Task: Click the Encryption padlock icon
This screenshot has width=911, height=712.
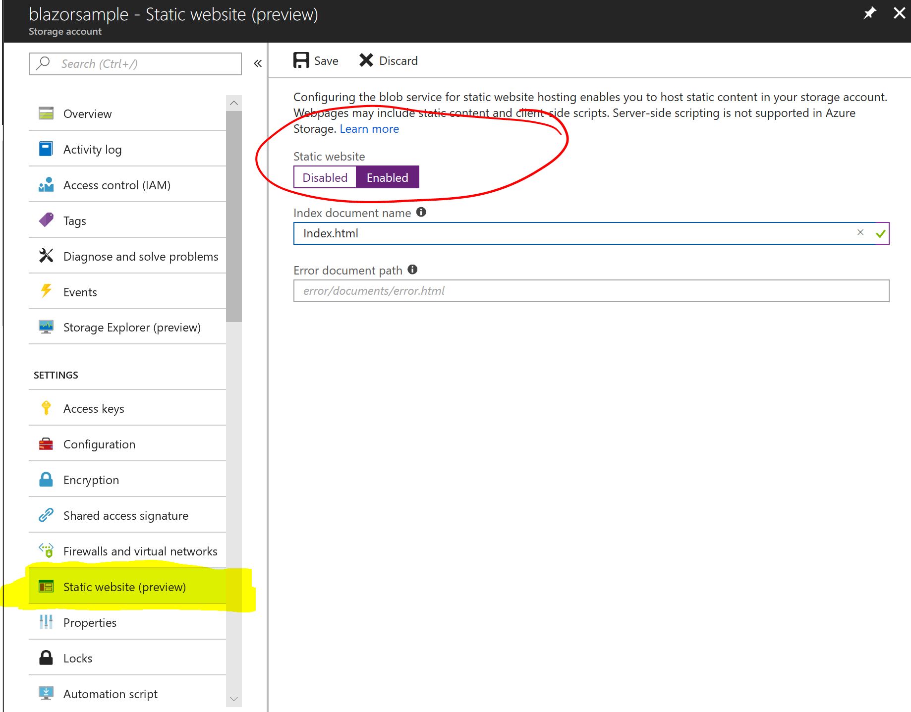Action: point(46,479)
